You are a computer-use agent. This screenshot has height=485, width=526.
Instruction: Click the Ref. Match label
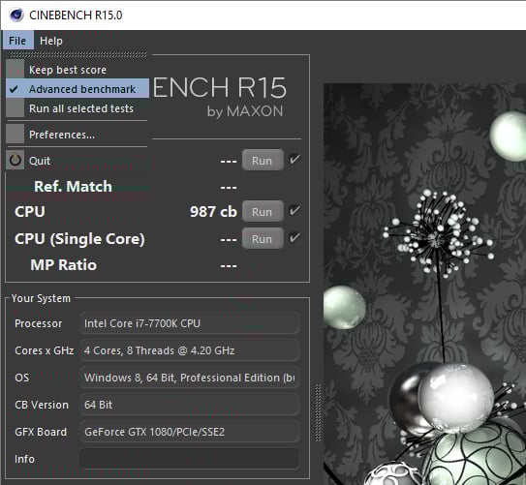click(73, 187)
